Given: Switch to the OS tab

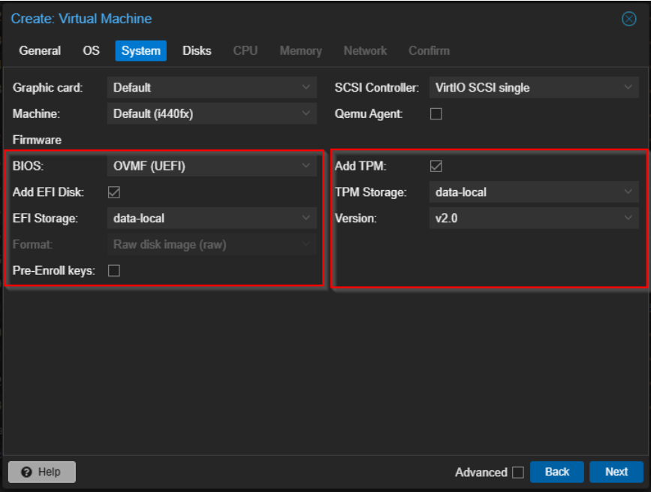Looking at the screenshot, I should click(91, 51).
